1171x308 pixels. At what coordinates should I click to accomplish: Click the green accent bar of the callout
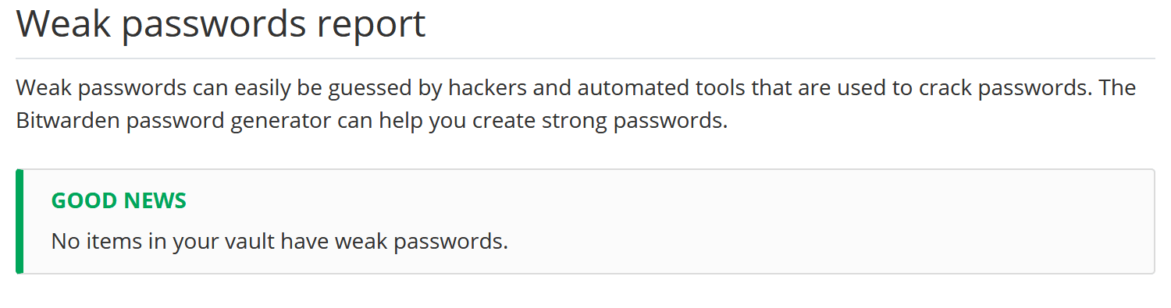click(20, 221)
